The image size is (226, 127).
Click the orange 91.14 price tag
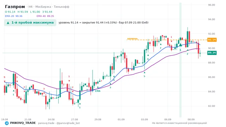[212, 40]
